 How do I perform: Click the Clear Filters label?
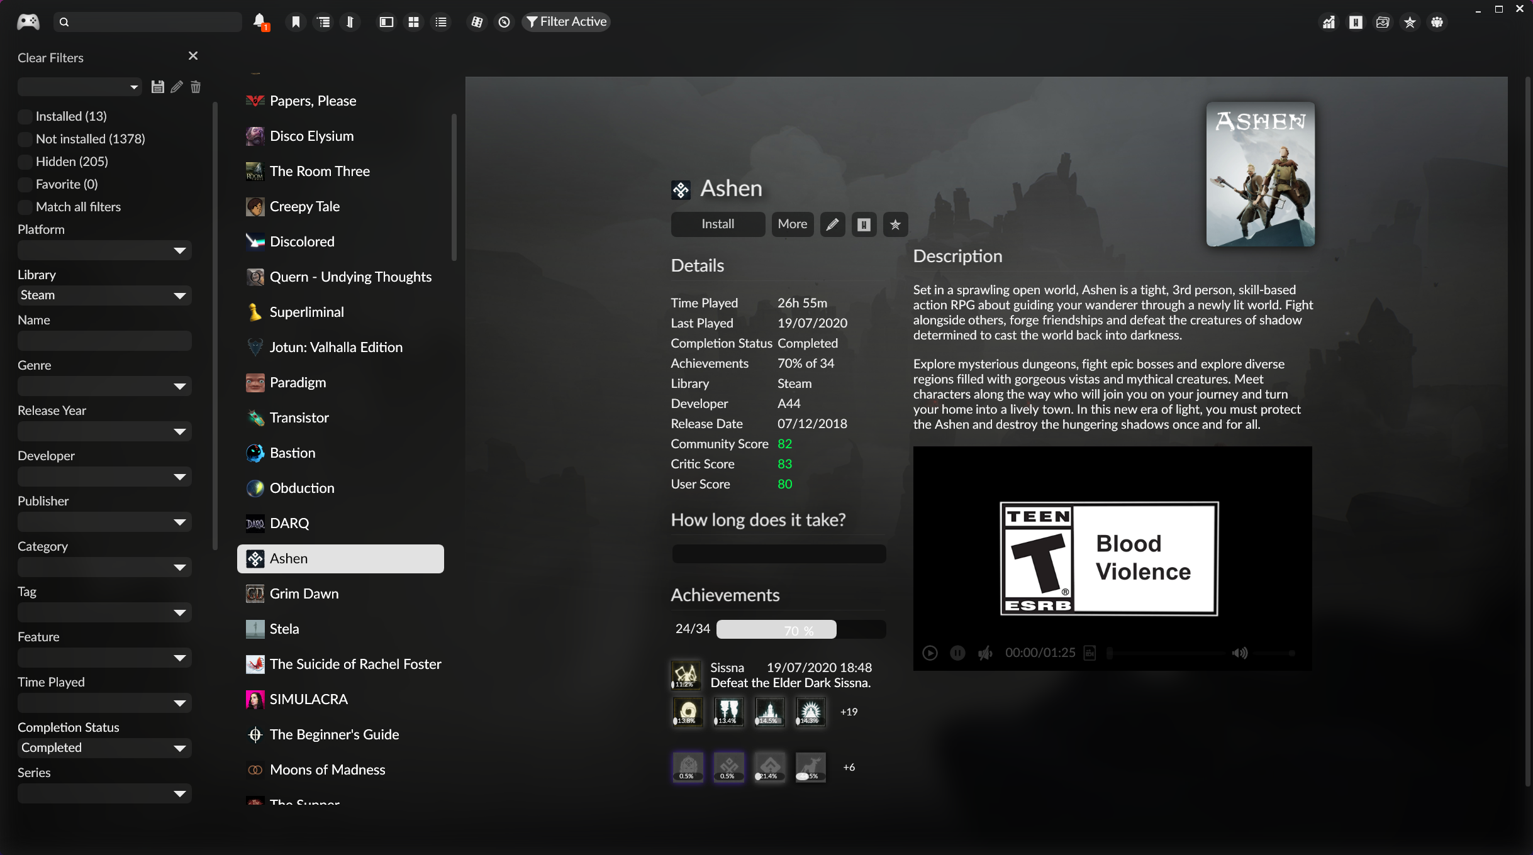[50, 58]
